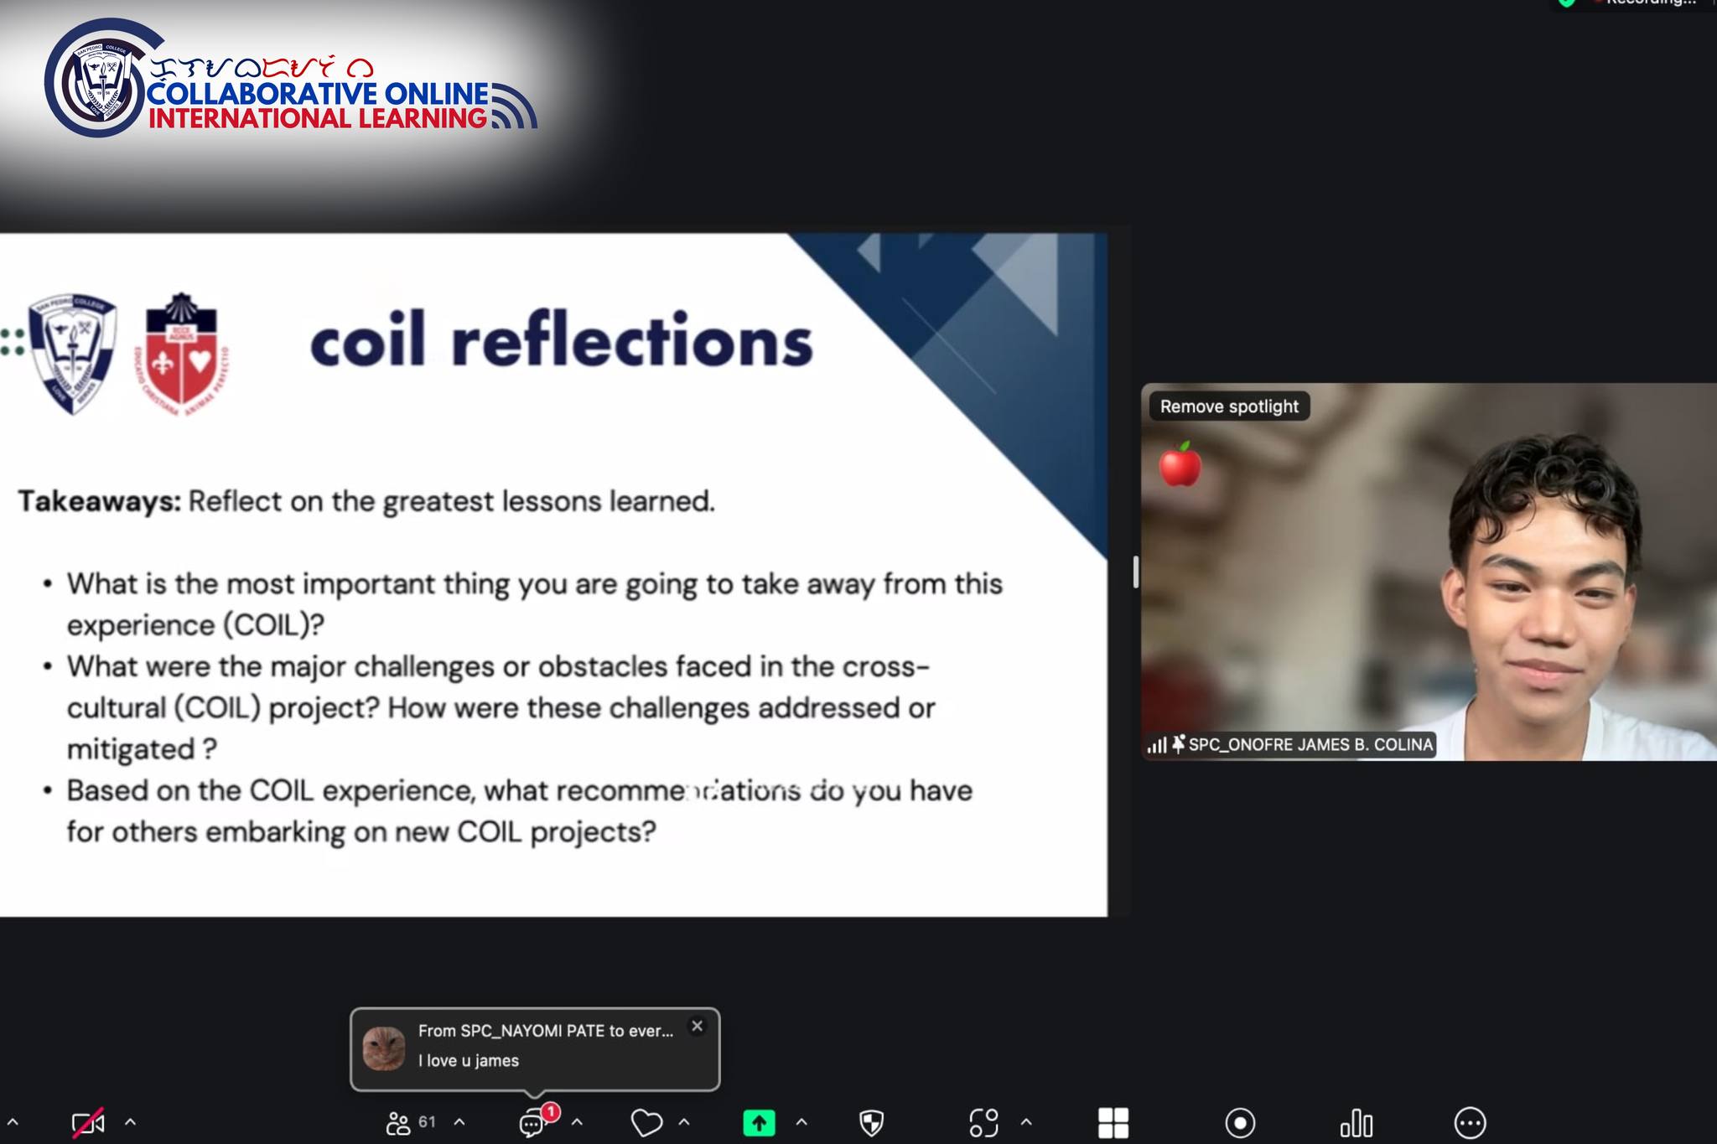
Task: Expand the share screen options chevron
Action: click(x=801, y=1122)
